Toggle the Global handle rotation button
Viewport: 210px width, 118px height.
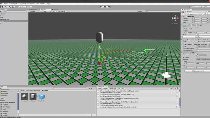pyautogui.click(x=29, y=7)
